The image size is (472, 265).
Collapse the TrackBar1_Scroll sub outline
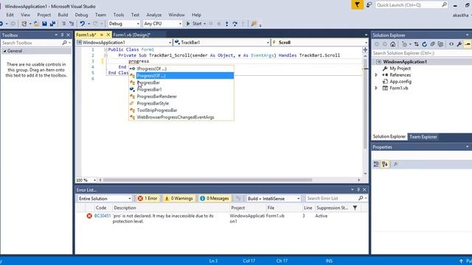click(x=105, y=55)
